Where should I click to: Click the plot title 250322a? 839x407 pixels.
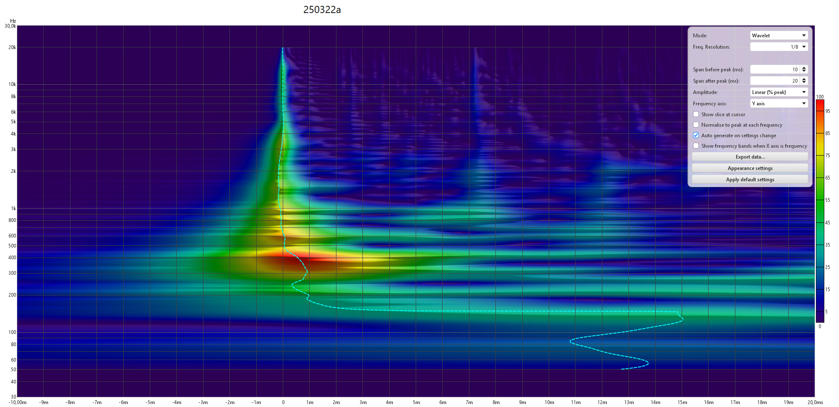pos(322,10)
